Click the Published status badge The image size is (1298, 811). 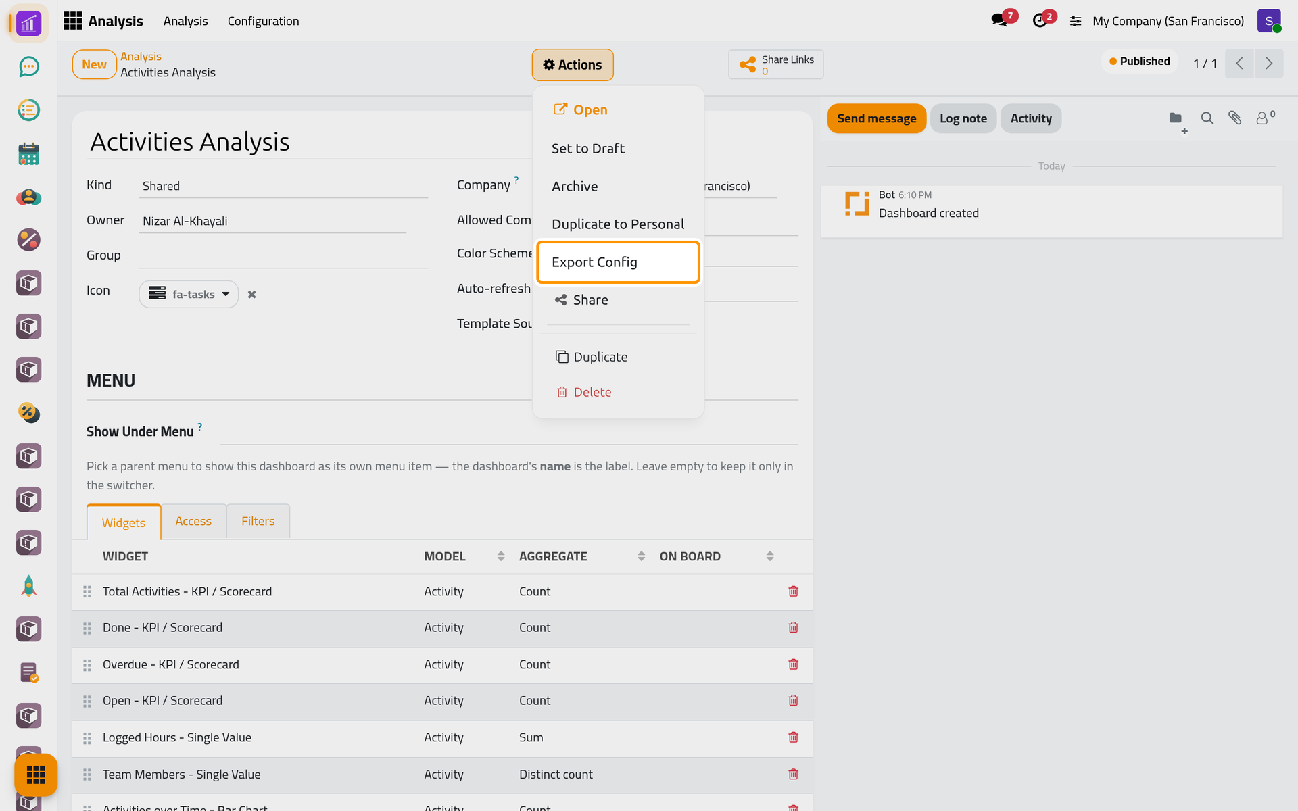pos(1140,61)
